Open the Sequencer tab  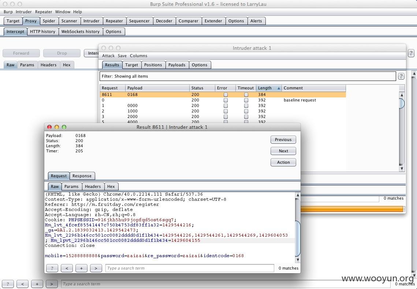139,21
